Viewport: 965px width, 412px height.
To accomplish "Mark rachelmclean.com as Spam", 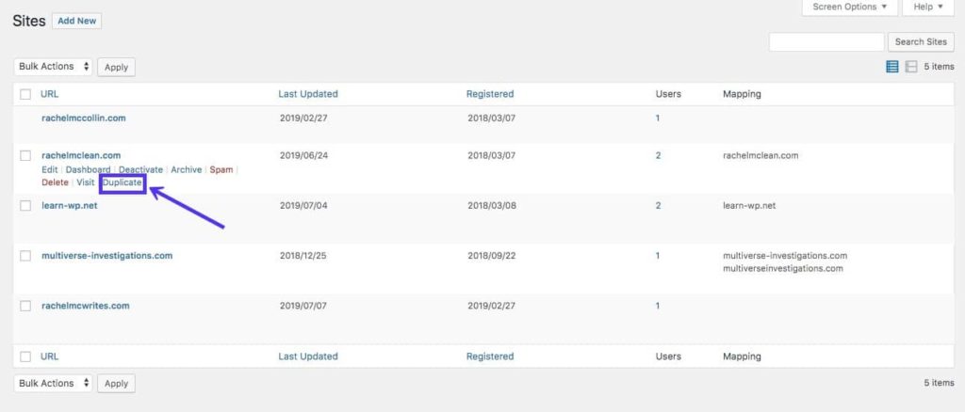I will (x=221, y=169).
